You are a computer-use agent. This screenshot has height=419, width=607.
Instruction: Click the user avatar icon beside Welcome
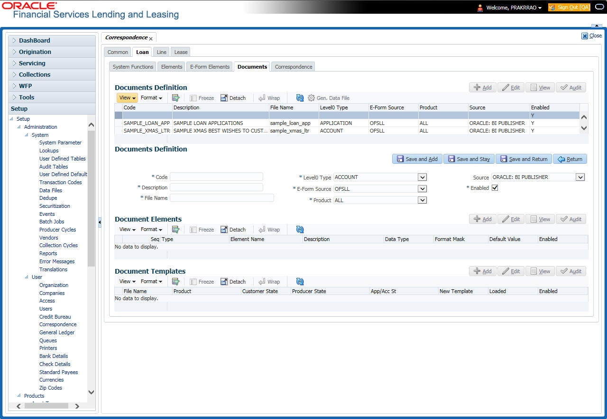click(480, 8)
